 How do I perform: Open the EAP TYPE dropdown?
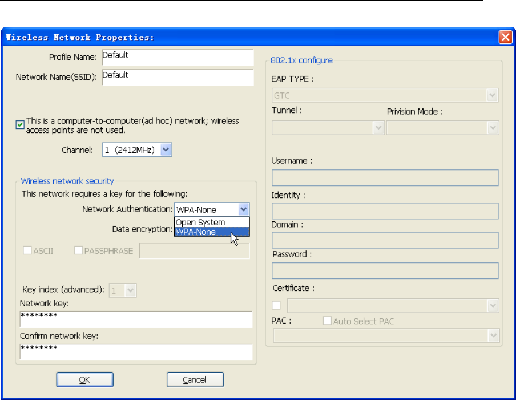click(x=492, y=95)
